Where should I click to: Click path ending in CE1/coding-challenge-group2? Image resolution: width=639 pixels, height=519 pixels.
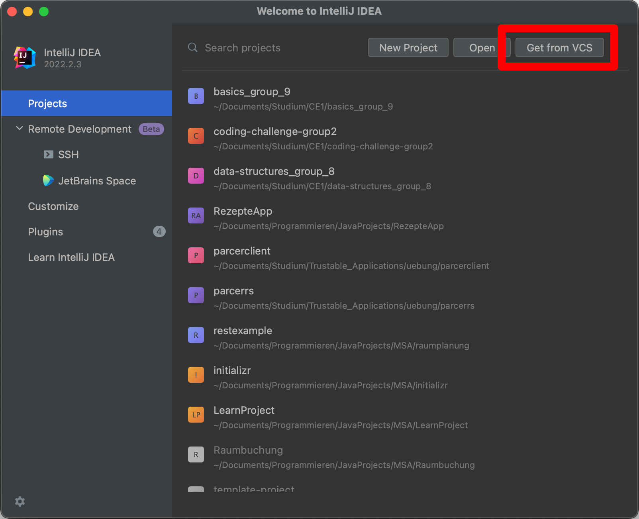click(323, 147)
